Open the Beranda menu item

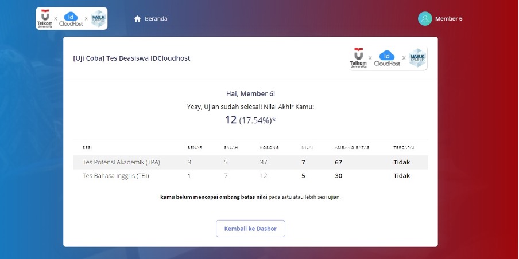(x=156, y=18)
